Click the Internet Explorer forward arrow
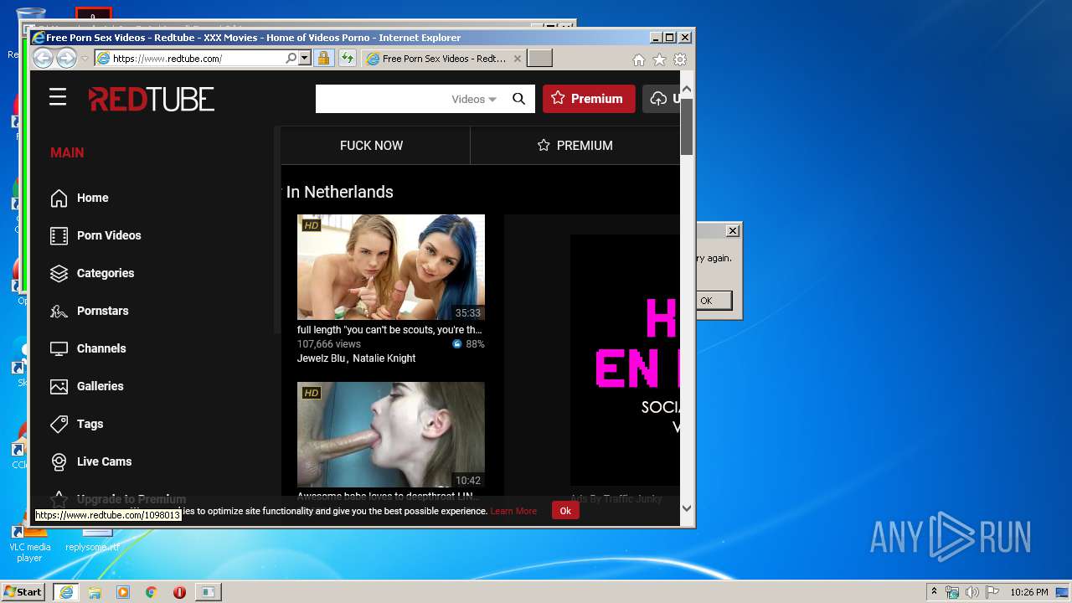Image resolution: width=1072 pixels, height=603 pixels. tap(66, 58)
